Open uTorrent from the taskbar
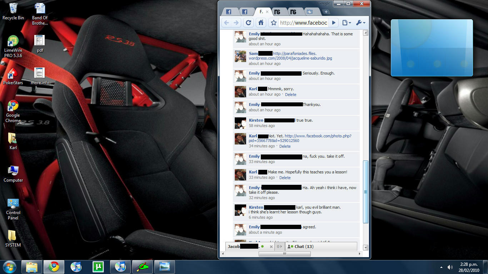 click(98, 267)
